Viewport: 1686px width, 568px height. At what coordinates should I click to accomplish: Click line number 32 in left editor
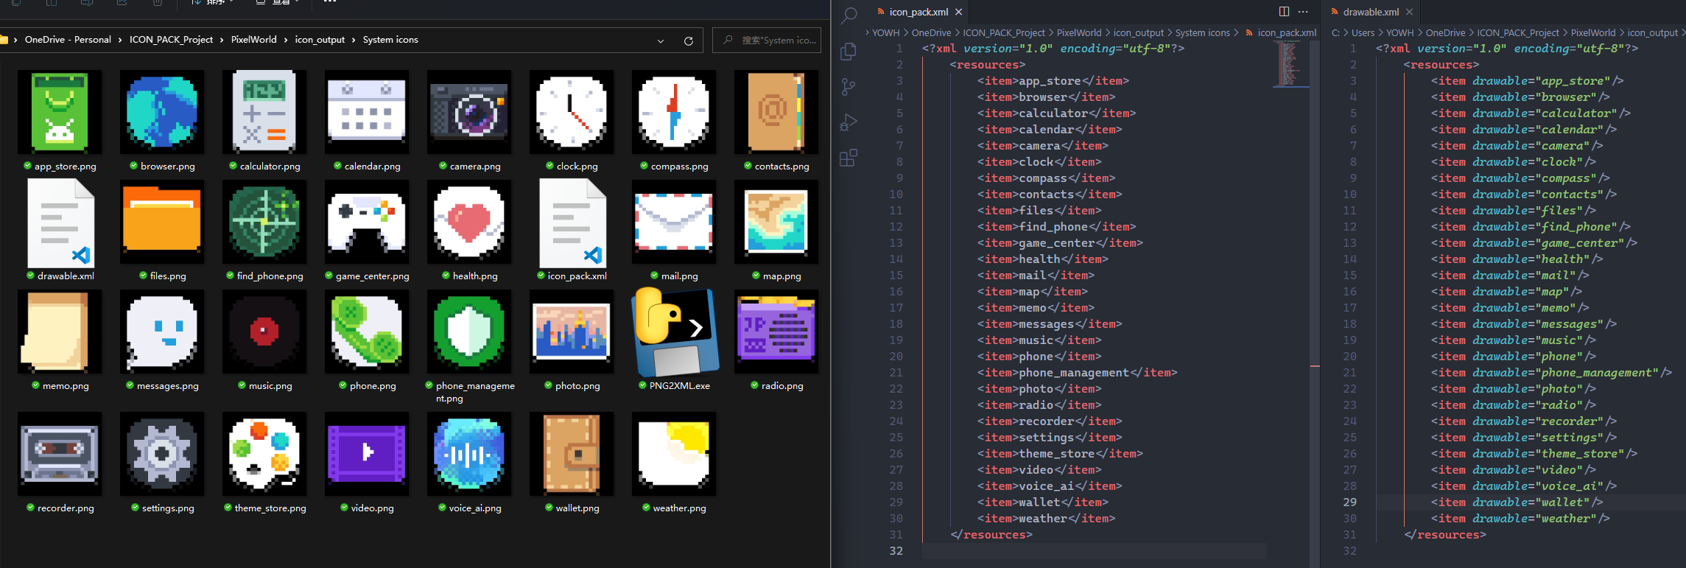[896, 551]
